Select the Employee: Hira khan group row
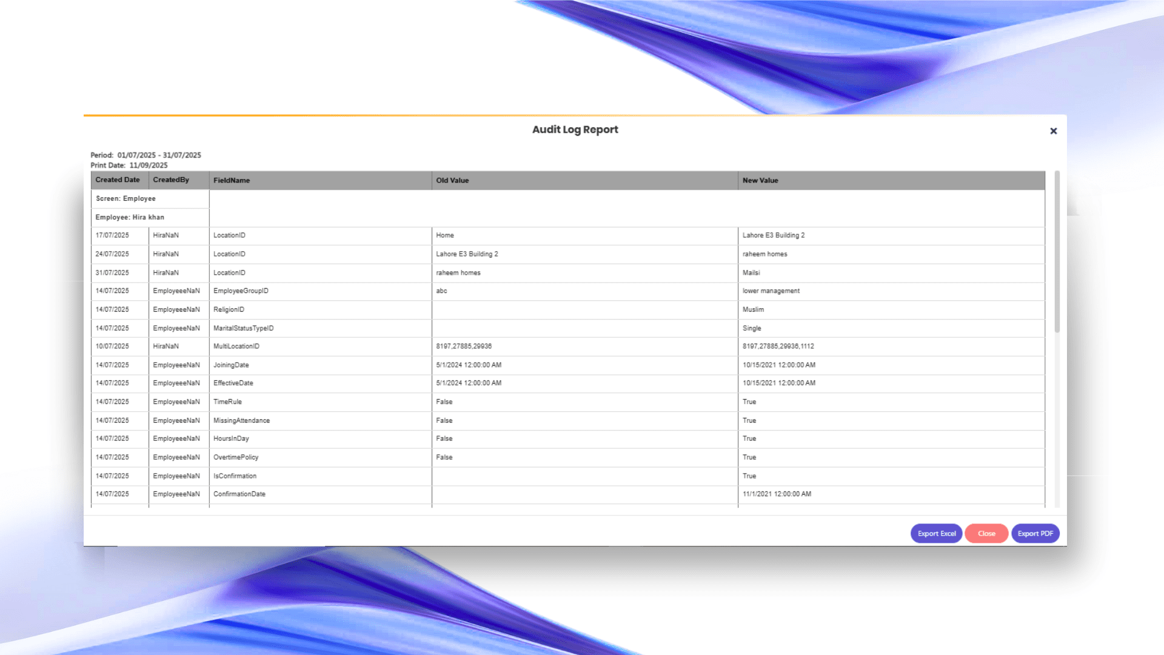 [x=130, y=218]
